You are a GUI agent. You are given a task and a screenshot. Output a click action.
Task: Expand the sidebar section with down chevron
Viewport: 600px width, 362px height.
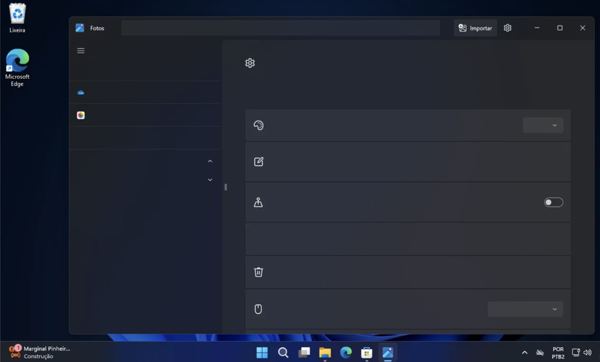pyautogui.click(x=210, y=179)
